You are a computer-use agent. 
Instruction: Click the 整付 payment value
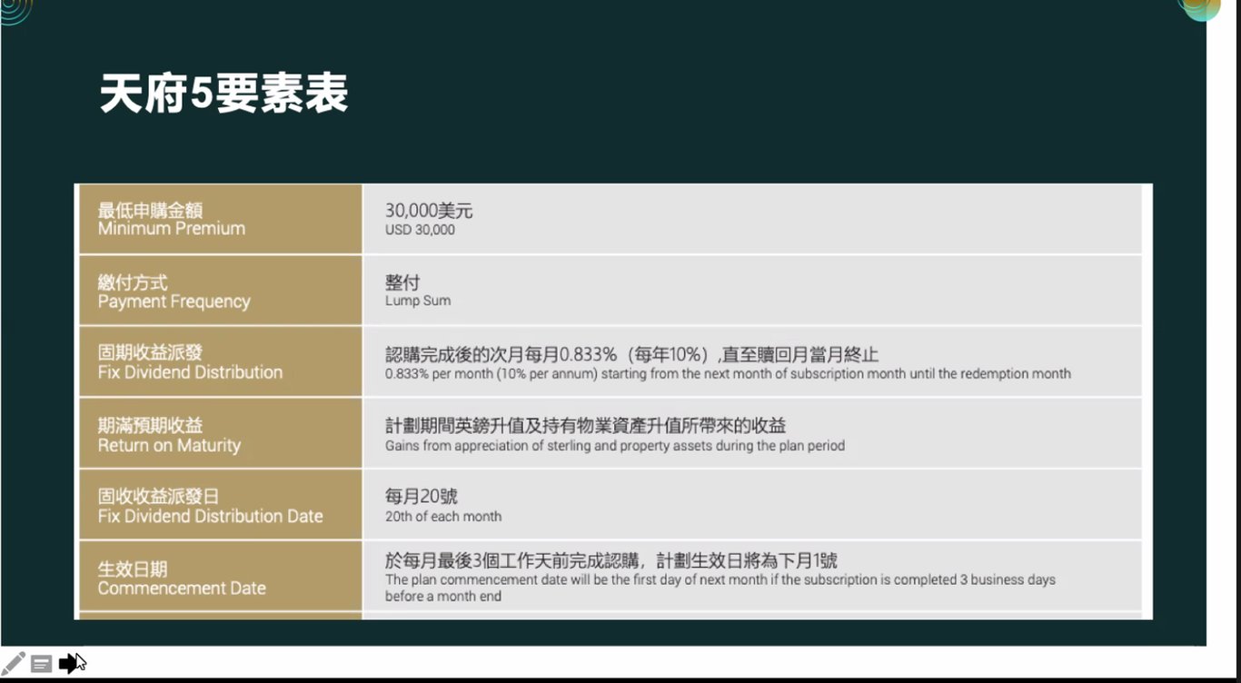coord(402,282)
